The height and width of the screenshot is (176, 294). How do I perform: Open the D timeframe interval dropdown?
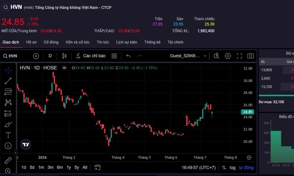(x=50, y=56)
